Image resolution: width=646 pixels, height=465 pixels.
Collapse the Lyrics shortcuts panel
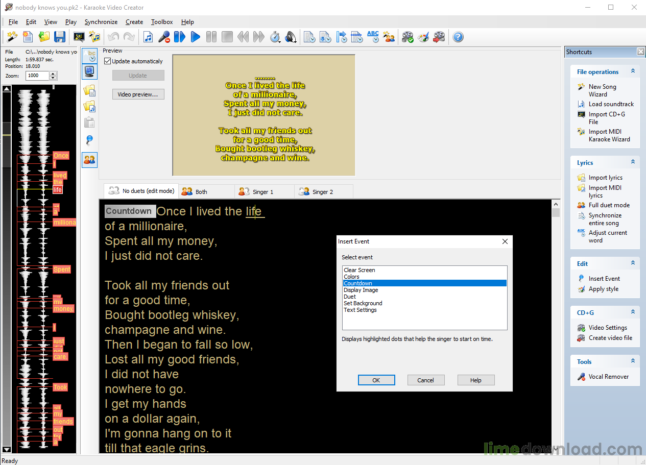(633, 162)
